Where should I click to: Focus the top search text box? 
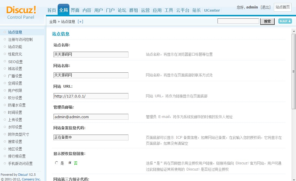(x=238, y=21)
